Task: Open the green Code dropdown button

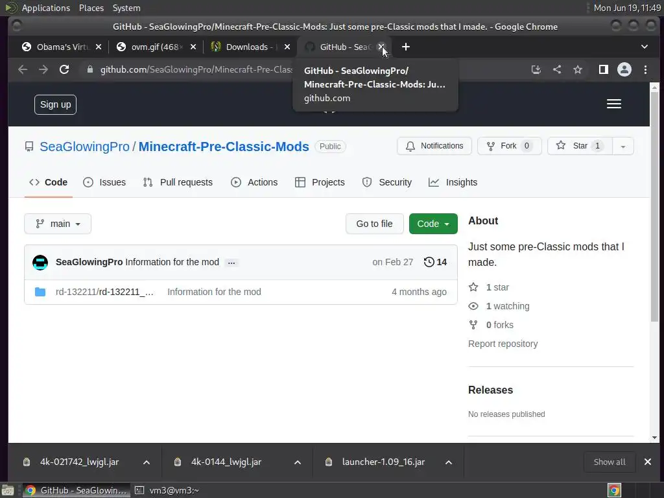Action: (x=433, y=224)
